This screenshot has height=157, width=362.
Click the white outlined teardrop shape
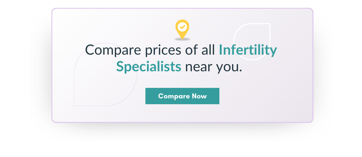pos(252,42)
